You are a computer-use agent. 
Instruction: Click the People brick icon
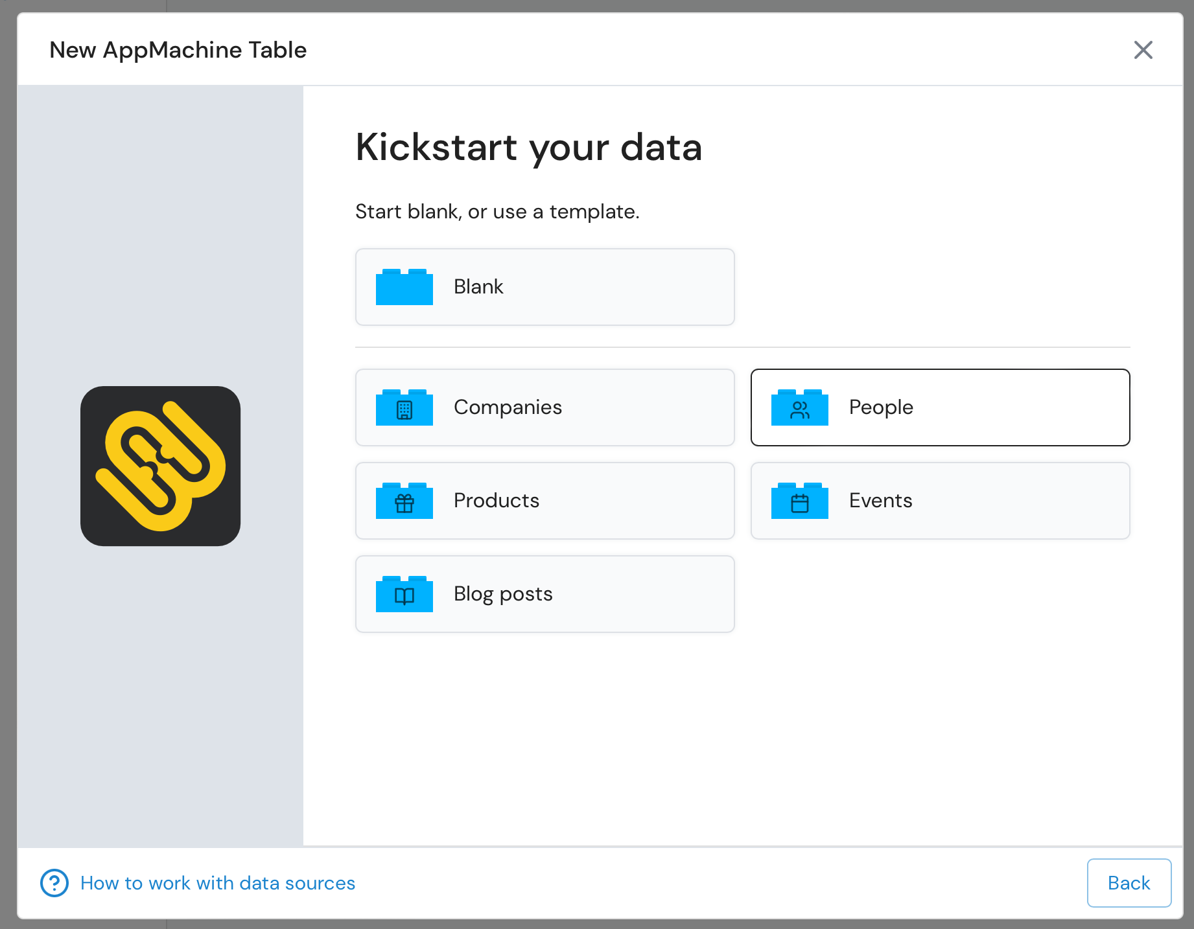(x=799, y=407)
